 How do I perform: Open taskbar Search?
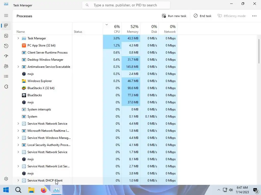18,190
